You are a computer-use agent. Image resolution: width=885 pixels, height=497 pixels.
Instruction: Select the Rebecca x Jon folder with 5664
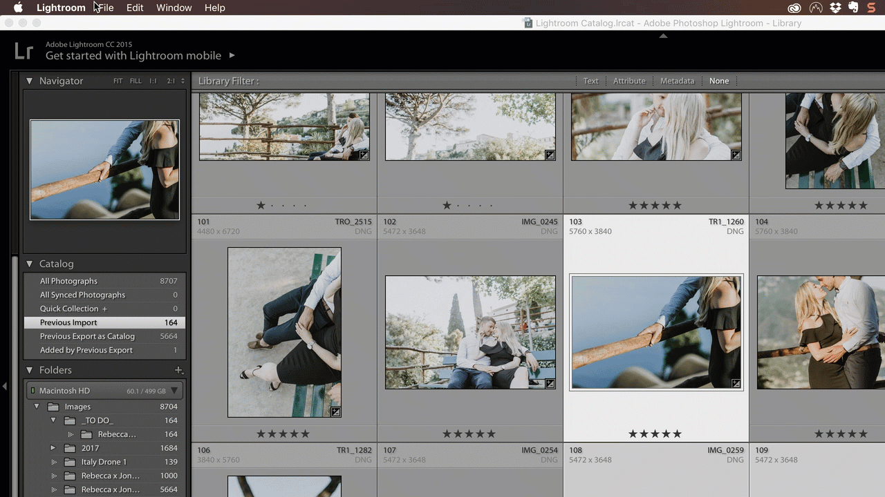104,489
